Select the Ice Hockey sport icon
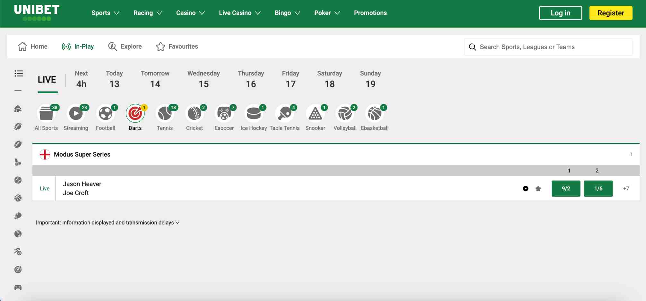Viewport: 646px width, 301px height. 254,113
